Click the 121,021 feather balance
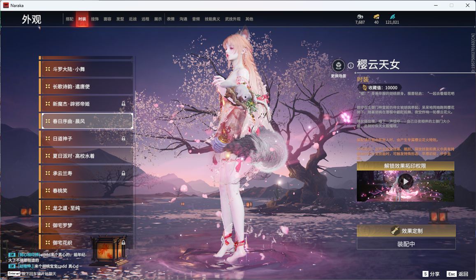 coord(392,22)
